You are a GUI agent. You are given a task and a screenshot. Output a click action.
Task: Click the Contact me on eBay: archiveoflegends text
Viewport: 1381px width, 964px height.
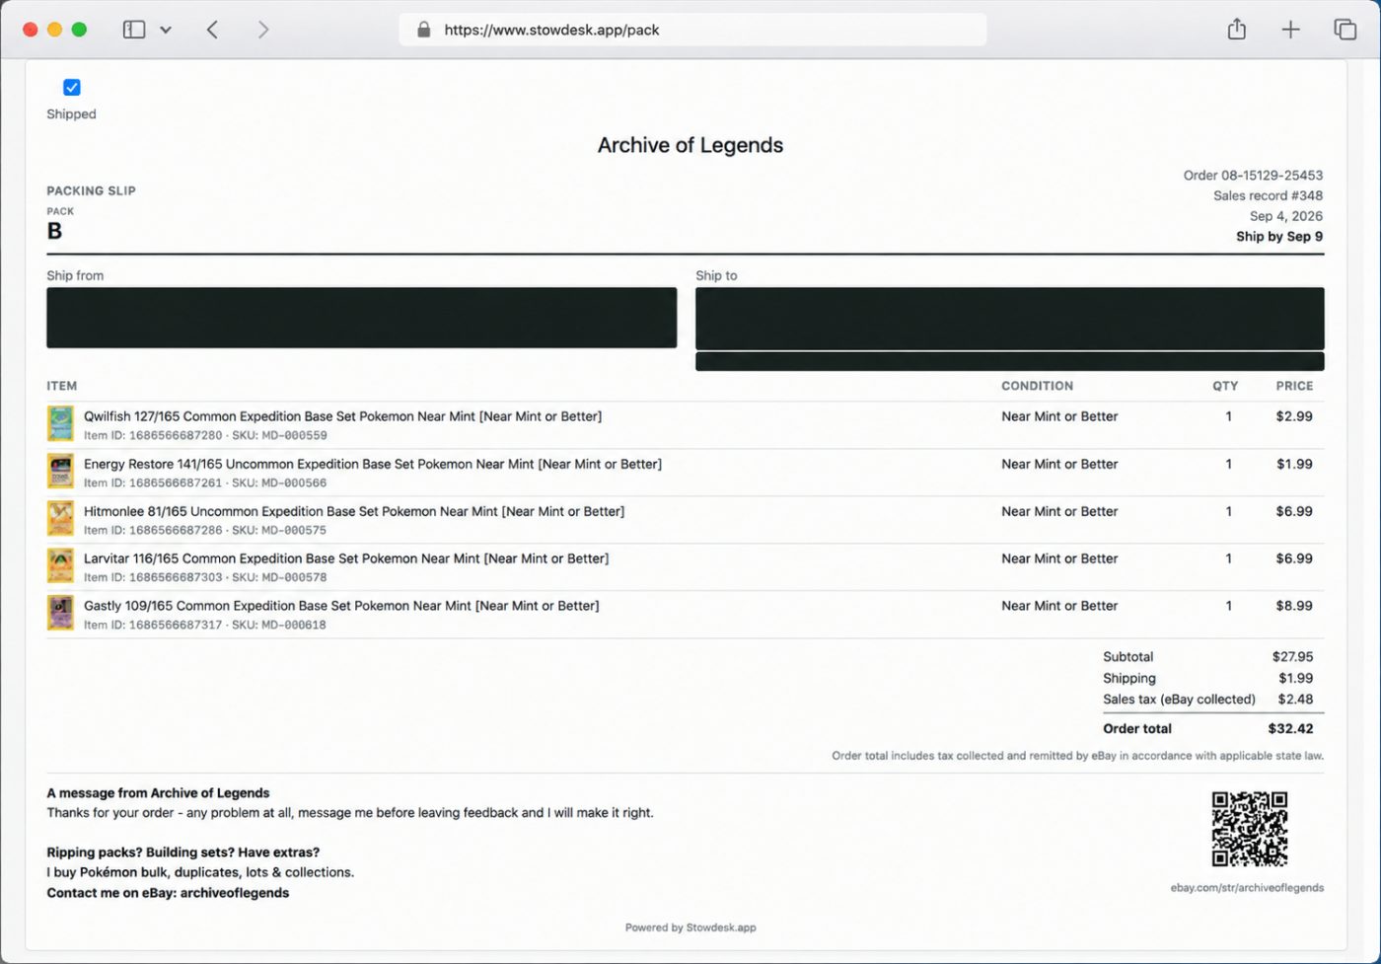[x=168, y=893]
